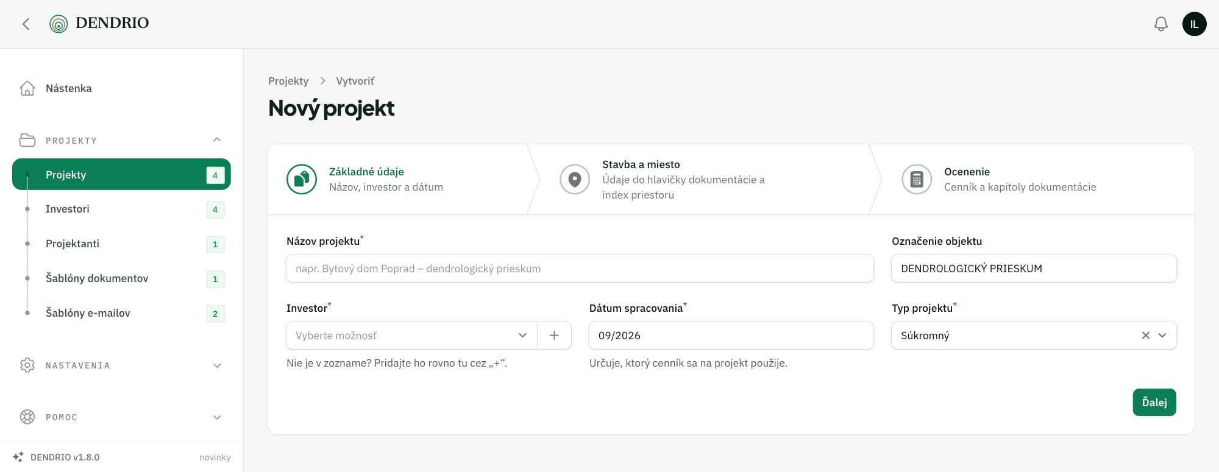Click the Stavba a miesto pin icon

pos(575,179)
